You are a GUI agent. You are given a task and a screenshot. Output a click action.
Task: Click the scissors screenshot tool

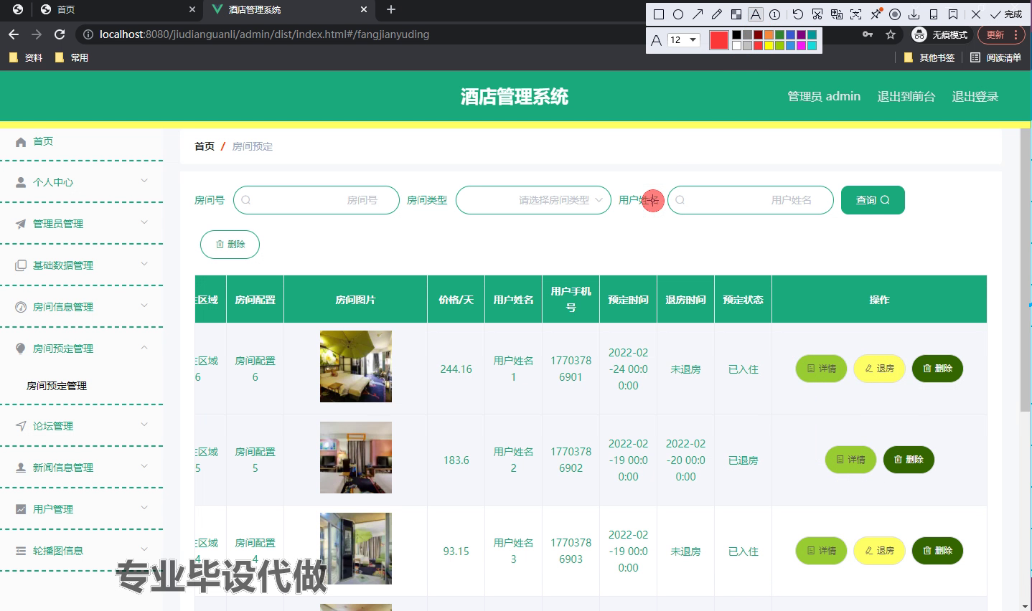tap(817, 14)
